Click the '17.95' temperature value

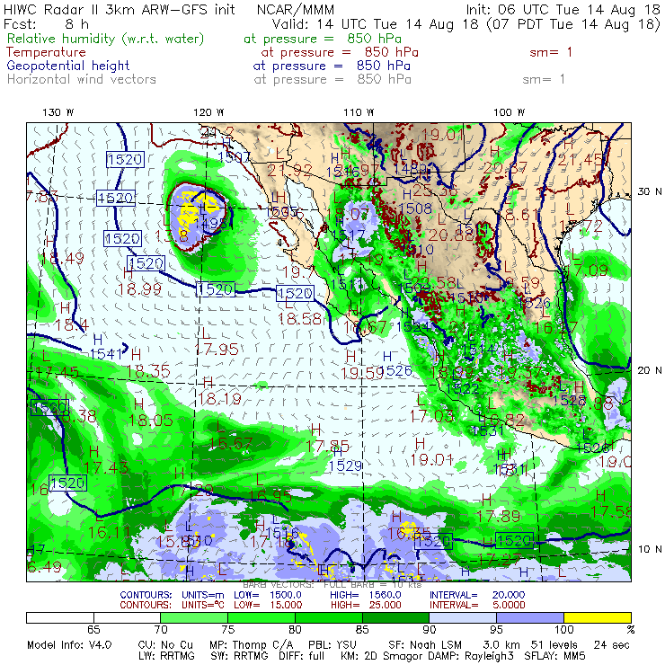click(217, 350)
